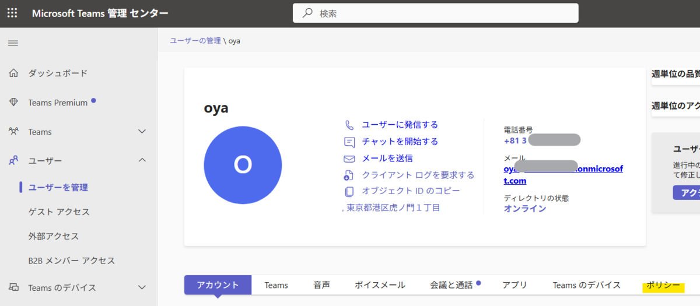
Task: Switch to the 会議と通話 tab
Action: coord(451,285)
